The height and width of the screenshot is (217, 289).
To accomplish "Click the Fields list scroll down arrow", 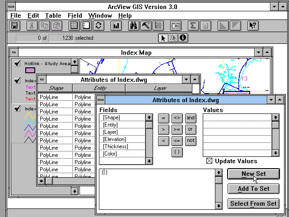I will [149, 161].
